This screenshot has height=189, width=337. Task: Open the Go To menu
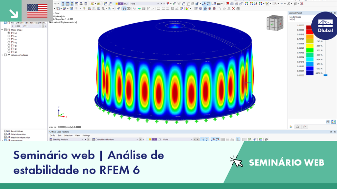point(52,136)
